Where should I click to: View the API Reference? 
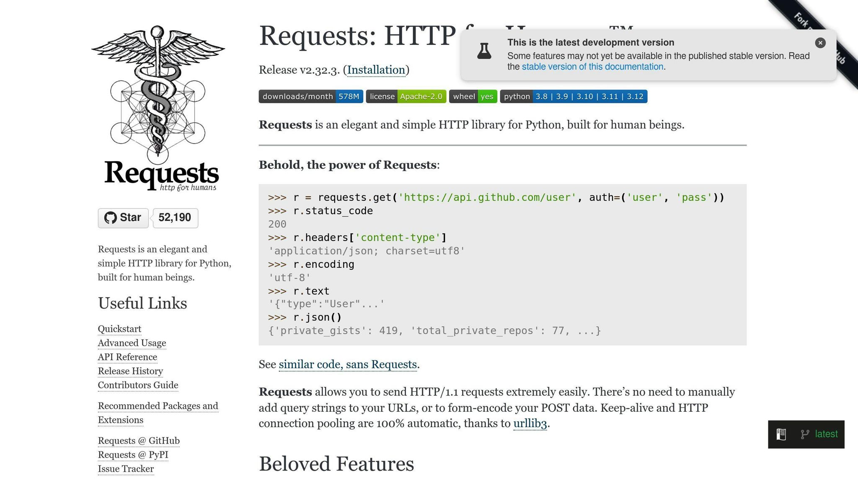[x=127, y=357]
